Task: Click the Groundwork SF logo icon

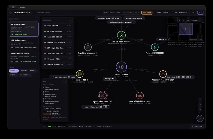Action: (x=11, y=12)
